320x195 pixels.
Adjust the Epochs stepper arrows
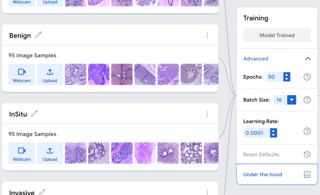(287, 77)
